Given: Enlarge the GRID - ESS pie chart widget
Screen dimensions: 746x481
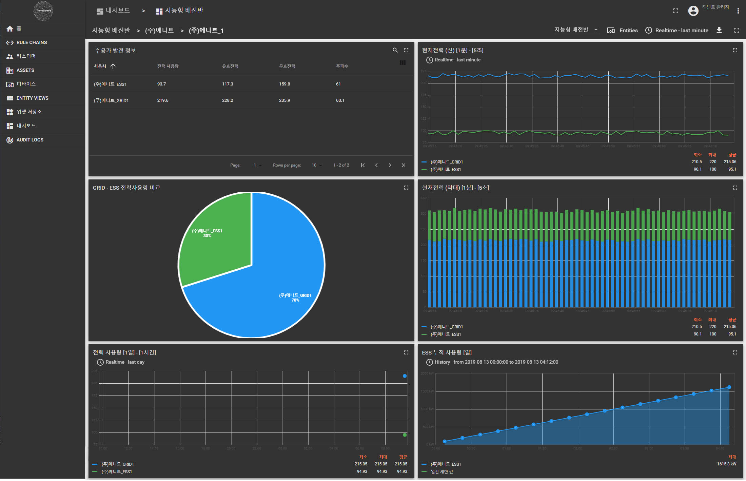Looking at the screenshot, I should (406, 188).
